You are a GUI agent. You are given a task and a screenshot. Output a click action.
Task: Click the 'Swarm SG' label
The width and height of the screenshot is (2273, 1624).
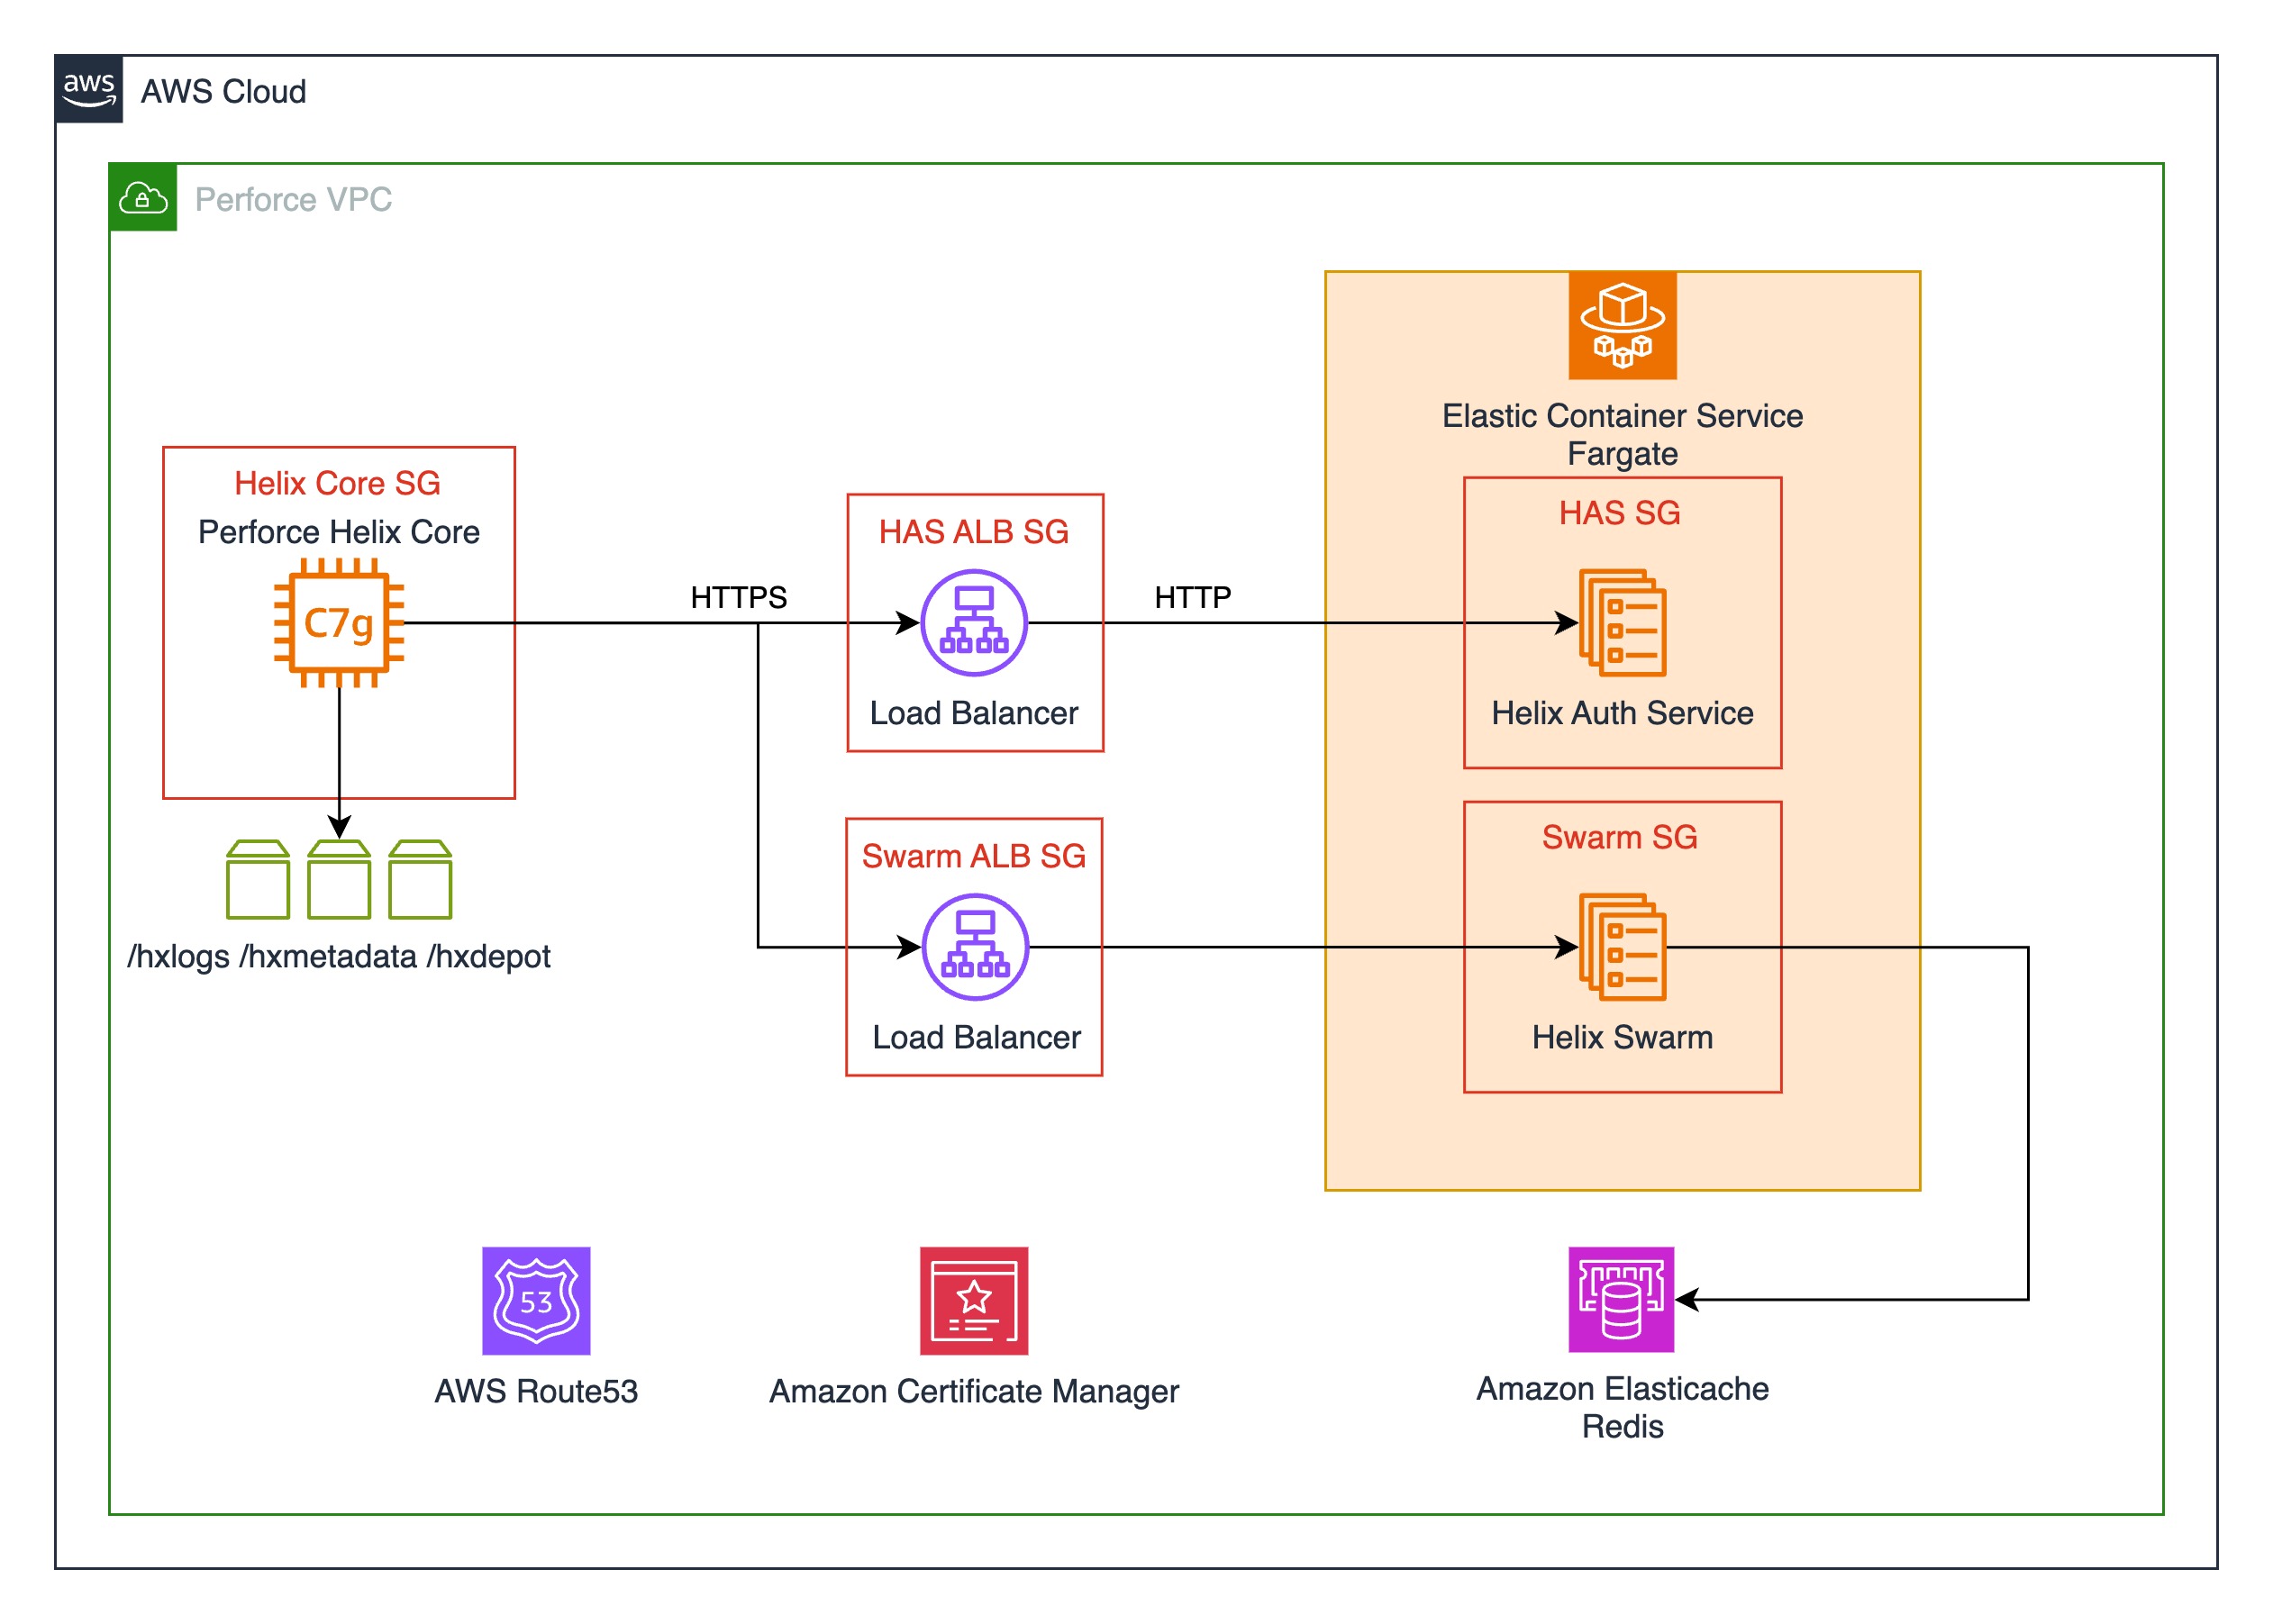pos(1620,837)
